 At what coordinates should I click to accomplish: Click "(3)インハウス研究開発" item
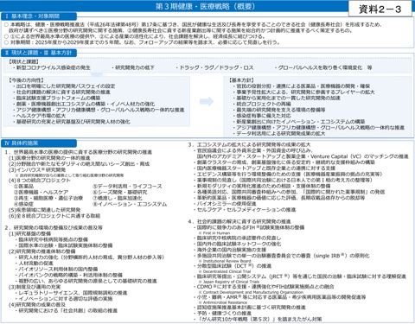(x=37, y=169)
